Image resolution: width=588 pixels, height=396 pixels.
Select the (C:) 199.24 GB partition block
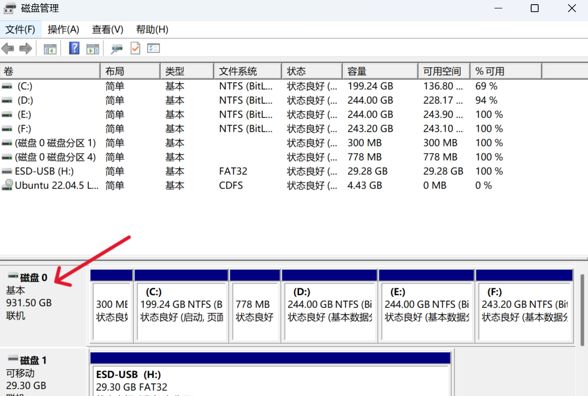click(181, 310)
